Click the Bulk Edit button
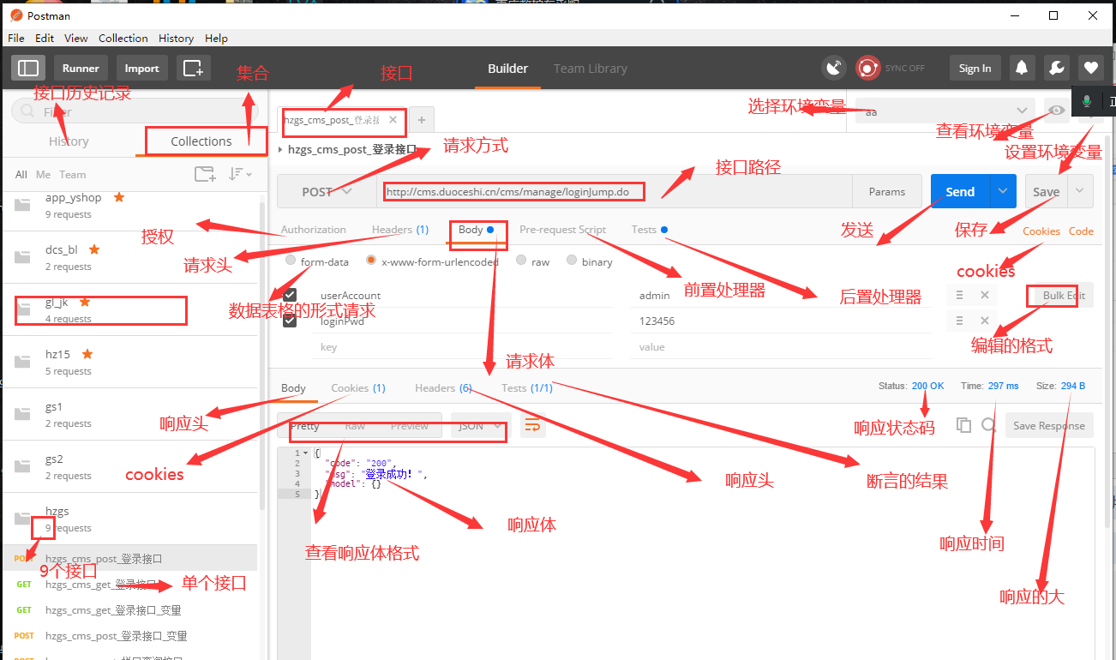This screenshot has height=660, width=1116. (x=1064, y=295)
